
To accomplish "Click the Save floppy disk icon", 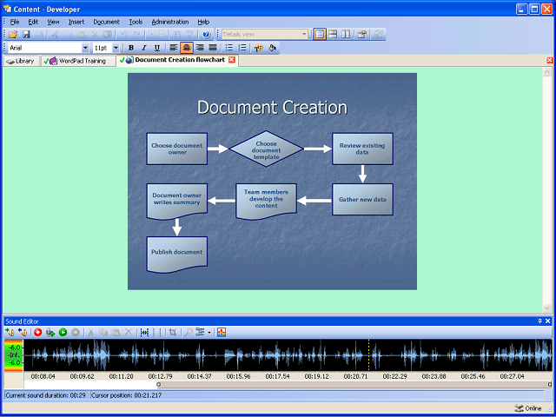I will [26, 35].
